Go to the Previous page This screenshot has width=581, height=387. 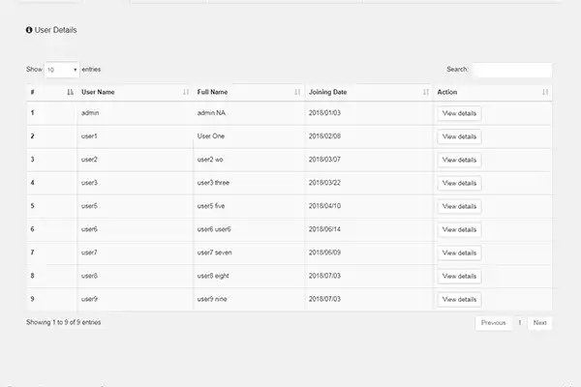tap(493, 323)
